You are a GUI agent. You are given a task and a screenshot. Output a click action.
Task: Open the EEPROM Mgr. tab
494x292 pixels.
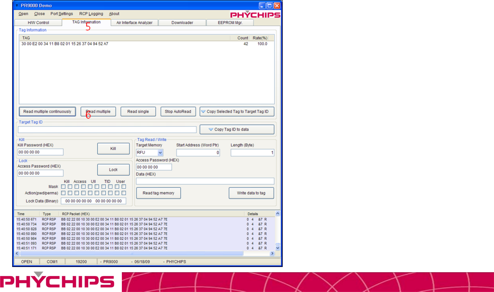click(x=230, y=23)
